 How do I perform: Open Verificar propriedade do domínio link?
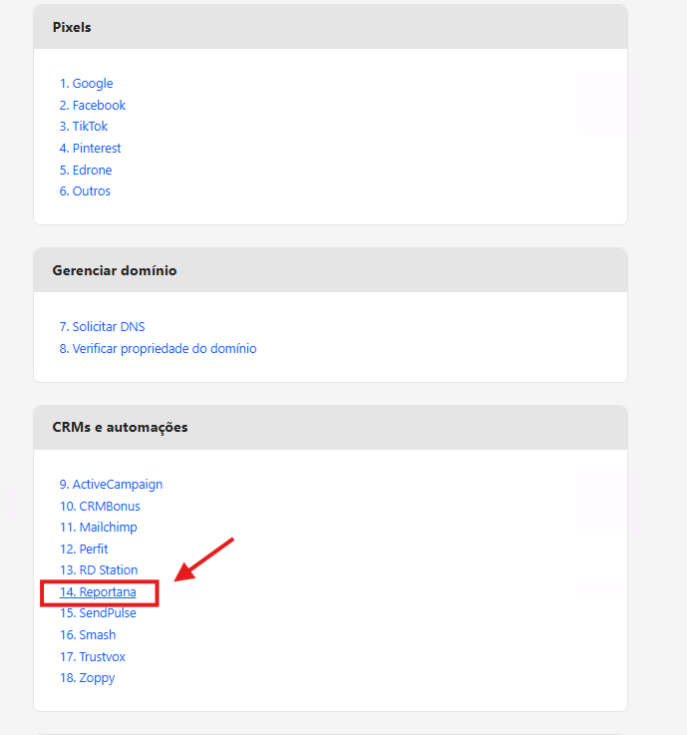(158, 349)
